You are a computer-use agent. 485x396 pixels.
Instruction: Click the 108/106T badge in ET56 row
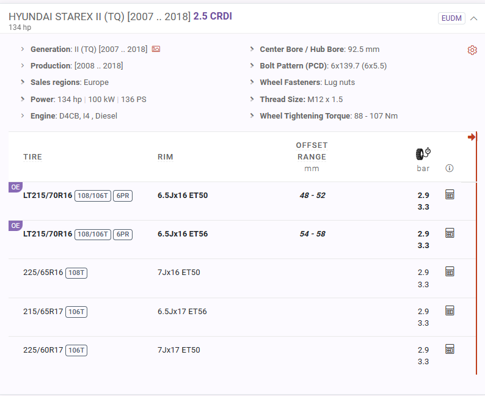(93, 234)
